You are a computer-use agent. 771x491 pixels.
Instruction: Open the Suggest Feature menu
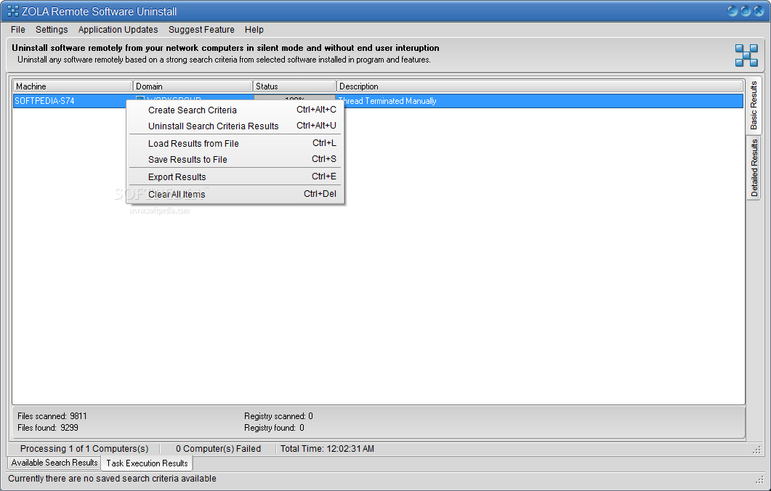(201, 30)
